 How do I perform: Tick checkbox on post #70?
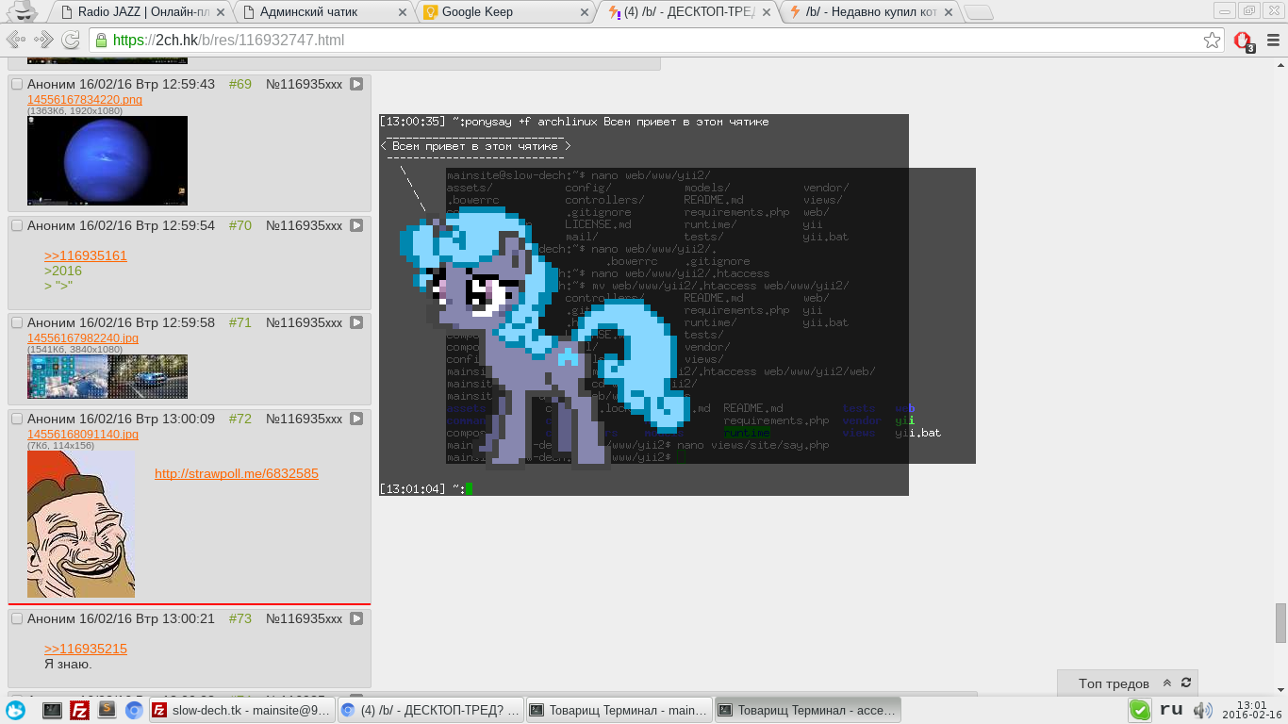(x=16, y=225)
